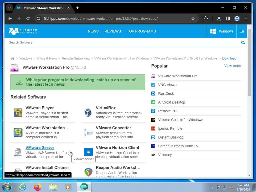This screenshot has height=192, width=256.
Task: Open the TOP PROGRAMS menu item
Action: 141,31
